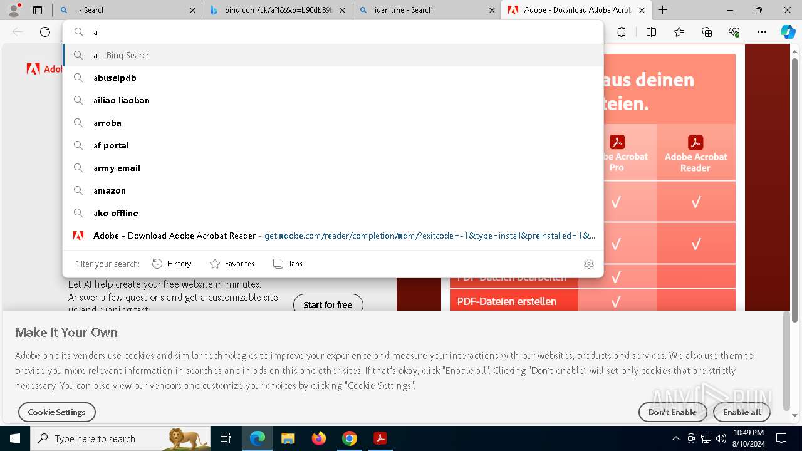This screenshot has width=802, height=451.
Task: Click the refresh page icon
Action: 45,32
